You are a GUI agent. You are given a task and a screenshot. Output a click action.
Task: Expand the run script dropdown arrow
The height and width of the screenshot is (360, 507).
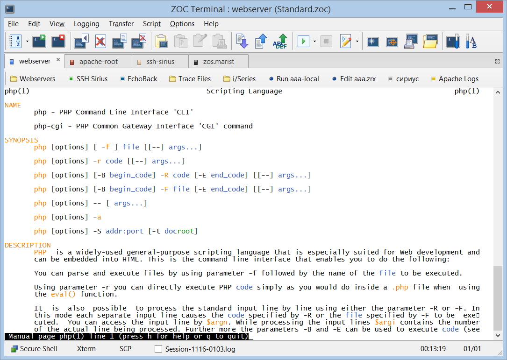(x=314, y=41)
